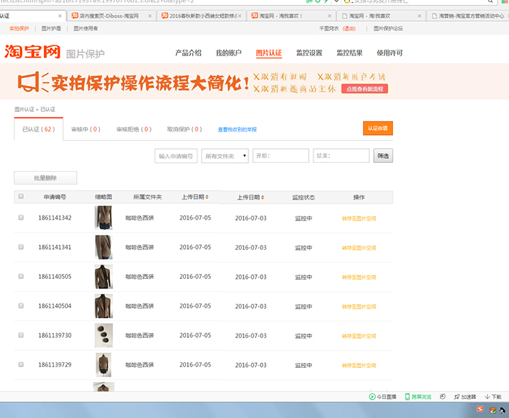Click the 批量删除 batch delete button
Viewport: 509px width, 418px height.
click(45, 178)
